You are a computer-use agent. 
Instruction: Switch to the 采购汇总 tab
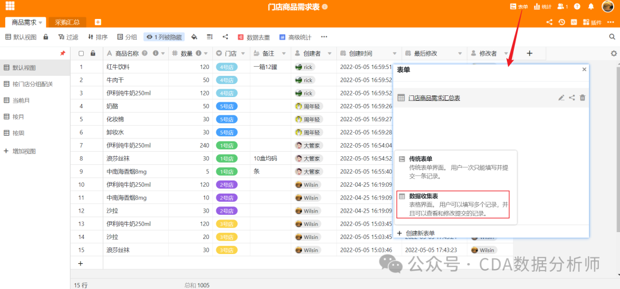point(67,22)
